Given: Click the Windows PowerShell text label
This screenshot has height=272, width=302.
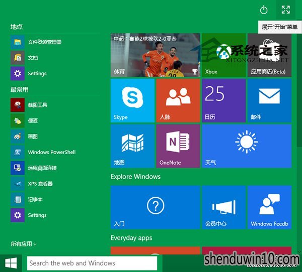Looking at the screenshot, I should [52, 152].
